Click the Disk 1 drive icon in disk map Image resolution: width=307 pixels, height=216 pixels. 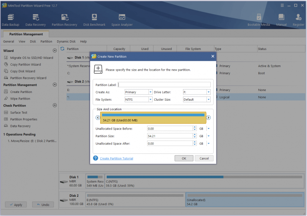[x=64, y=182]
